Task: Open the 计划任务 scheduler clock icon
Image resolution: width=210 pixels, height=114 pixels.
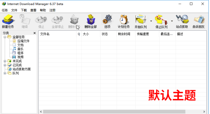Action: (x=124, y=19)
